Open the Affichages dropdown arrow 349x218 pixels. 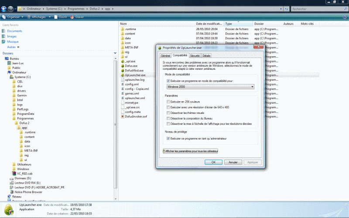(x=50, y=17)
